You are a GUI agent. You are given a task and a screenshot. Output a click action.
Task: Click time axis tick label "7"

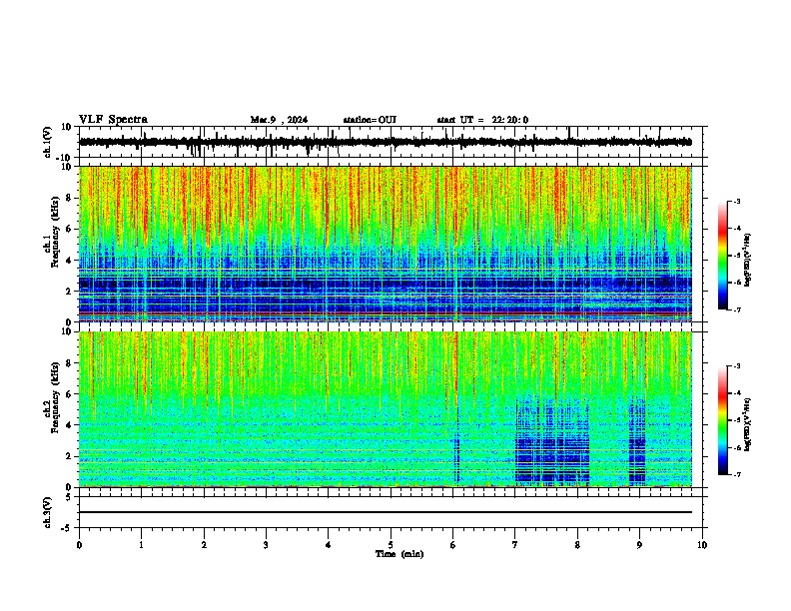tap(515, 545)
